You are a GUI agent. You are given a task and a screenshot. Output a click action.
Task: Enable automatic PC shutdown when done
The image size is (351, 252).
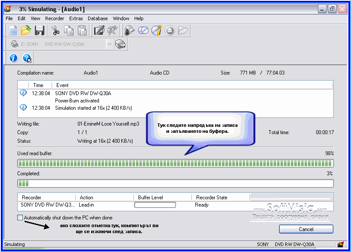pyautogui.click(x=20, y=217)
